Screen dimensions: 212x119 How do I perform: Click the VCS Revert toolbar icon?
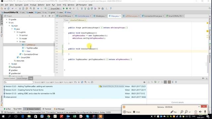(95, 9)
